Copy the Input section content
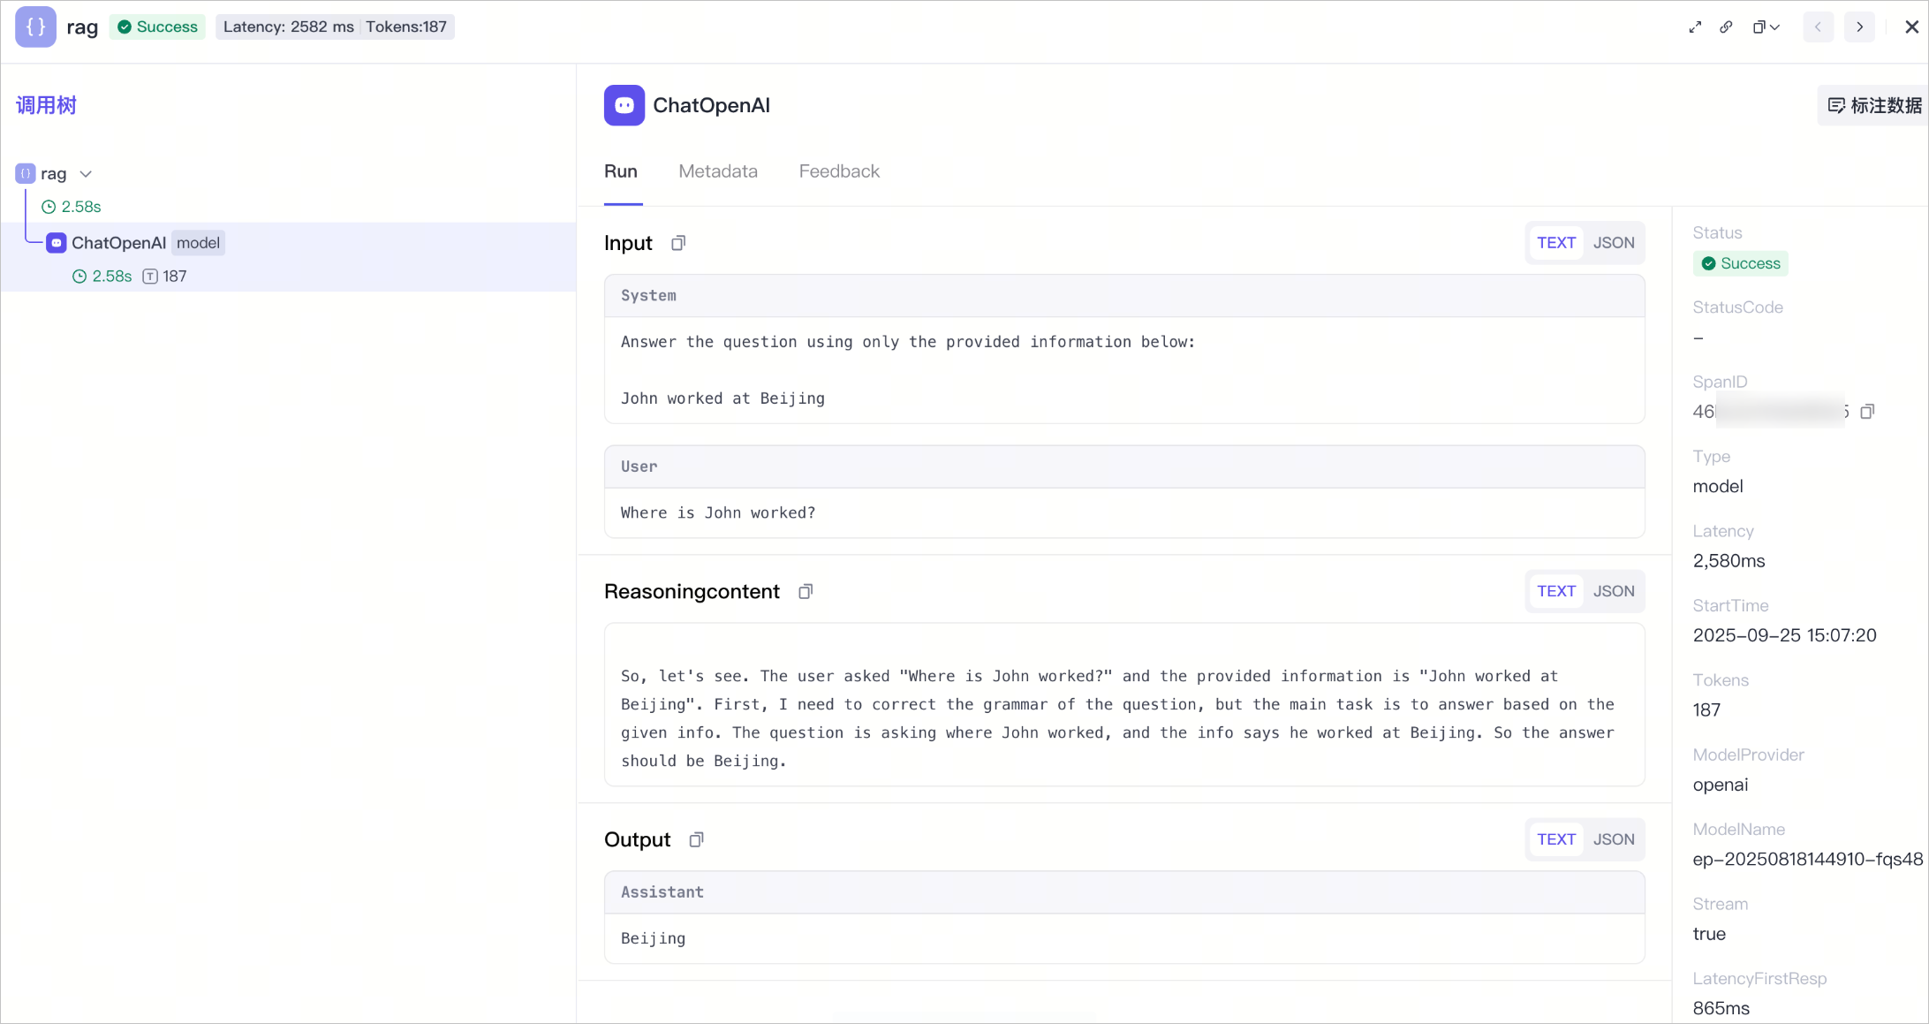 [678, 243]
